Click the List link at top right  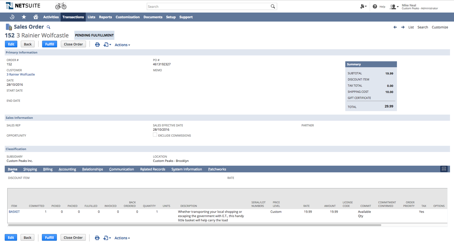(x=411, y=27)
